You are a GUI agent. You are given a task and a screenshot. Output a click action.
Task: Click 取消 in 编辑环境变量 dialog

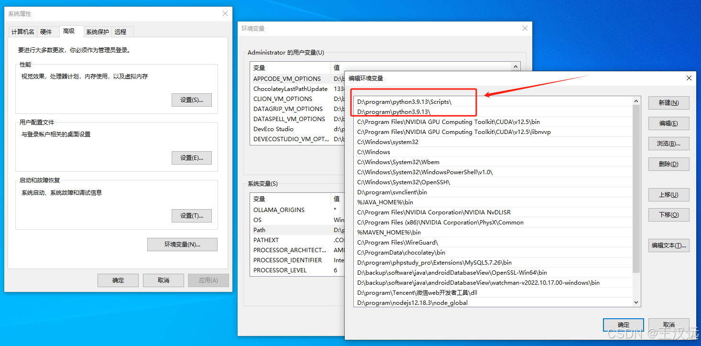pyautogui.click(x=669, y=325)
